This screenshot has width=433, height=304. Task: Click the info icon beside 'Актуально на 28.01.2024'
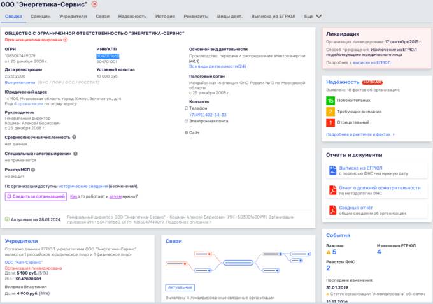(x=7, y=219)
